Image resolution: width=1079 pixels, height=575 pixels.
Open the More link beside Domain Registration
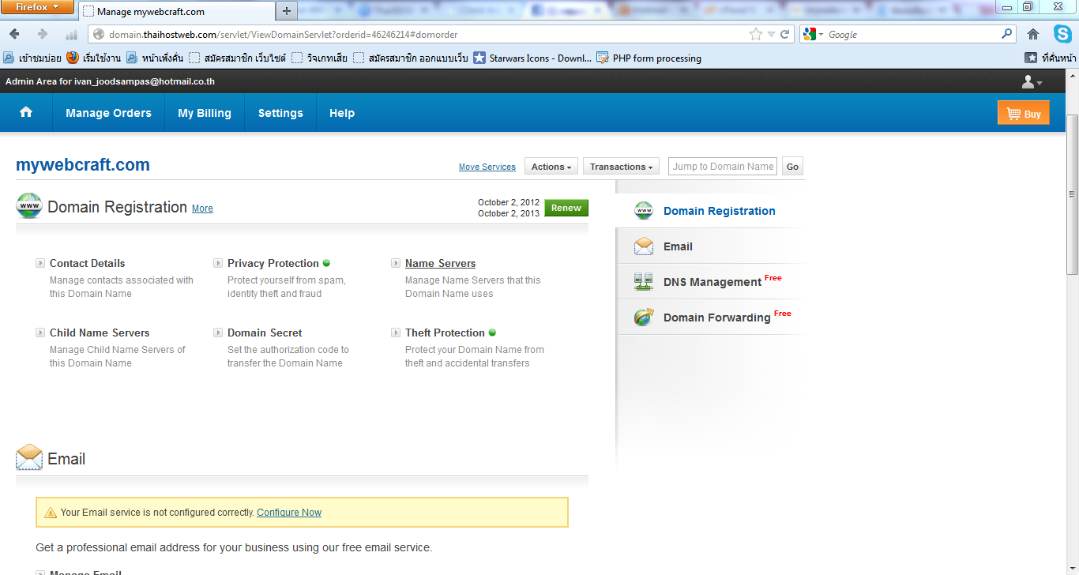202,209
